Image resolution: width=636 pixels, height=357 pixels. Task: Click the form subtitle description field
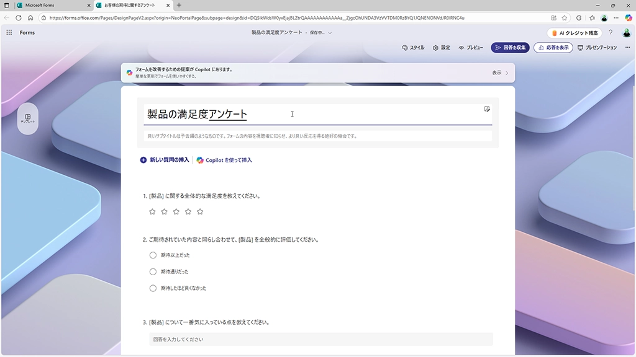[317, 136]
